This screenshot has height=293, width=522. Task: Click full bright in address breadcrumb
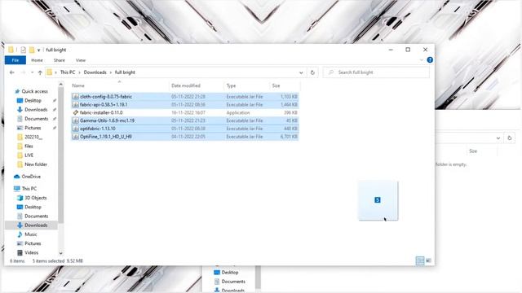pos(125,72)
